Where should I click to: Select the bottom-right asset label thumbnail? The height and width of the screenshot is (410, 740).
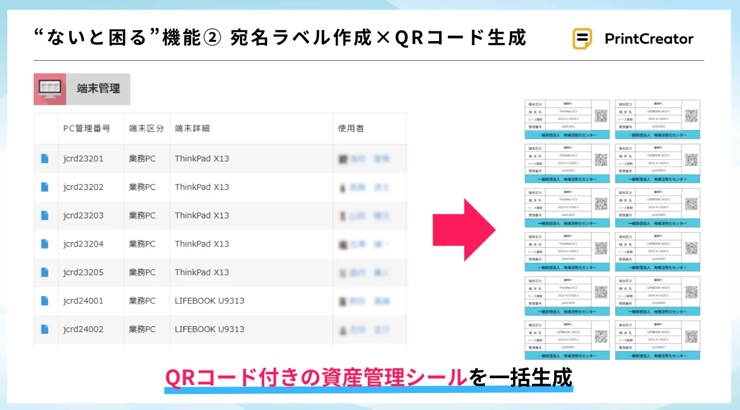tap(657, 340)
